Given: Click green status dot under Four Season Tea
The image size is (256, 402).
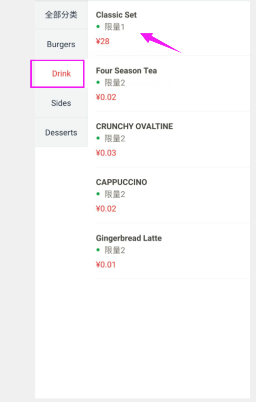Looking at the screenshot, I should click(x=98, y=82).
